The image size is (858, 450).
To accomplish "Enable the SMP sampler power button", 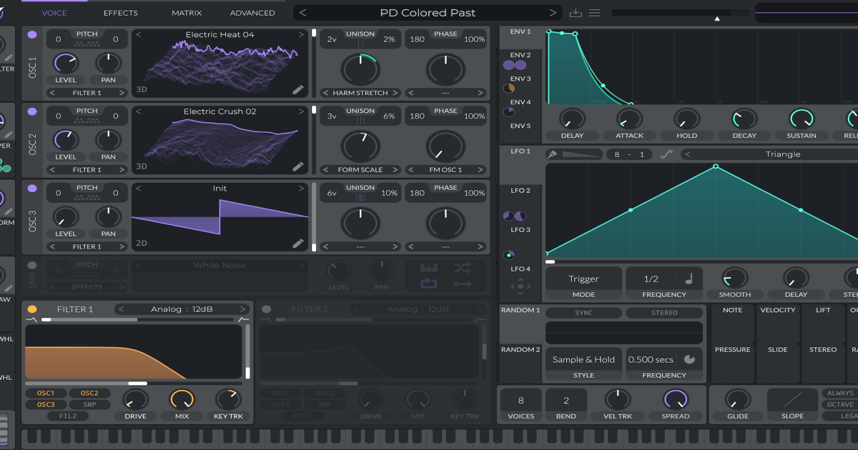I will click(32, 265).
